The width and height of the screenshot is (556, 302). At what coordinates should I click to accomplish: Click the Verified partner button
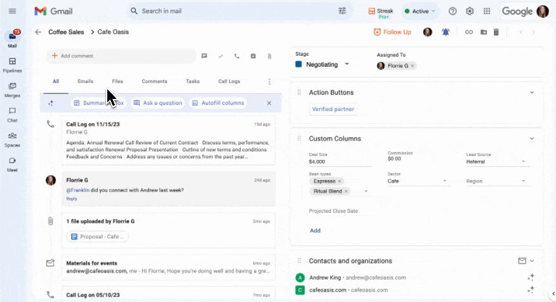click(333, 109)
